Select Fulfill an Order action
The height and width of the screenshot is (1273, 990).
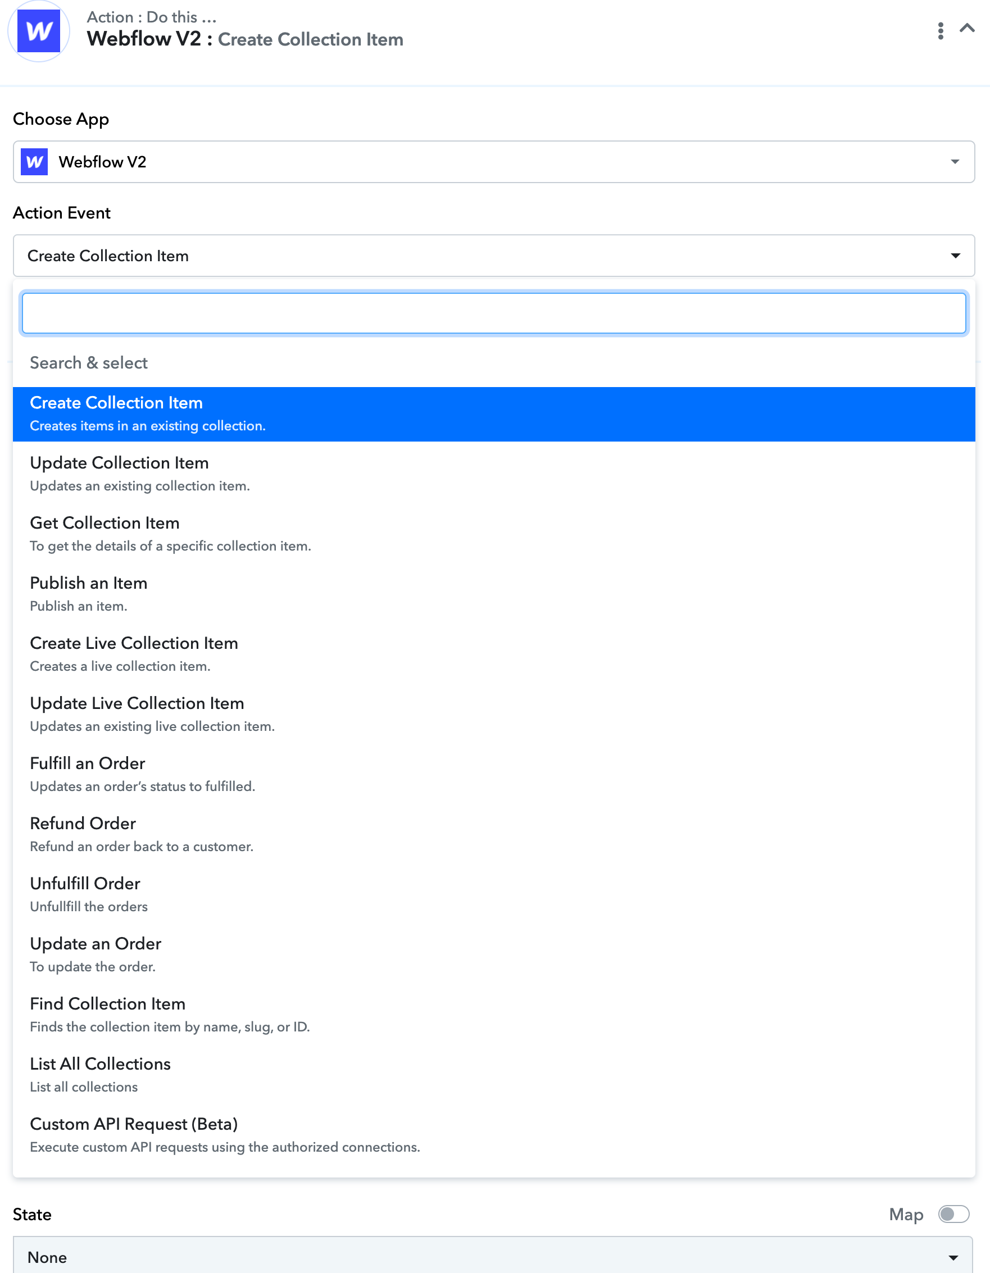[494, 774]
